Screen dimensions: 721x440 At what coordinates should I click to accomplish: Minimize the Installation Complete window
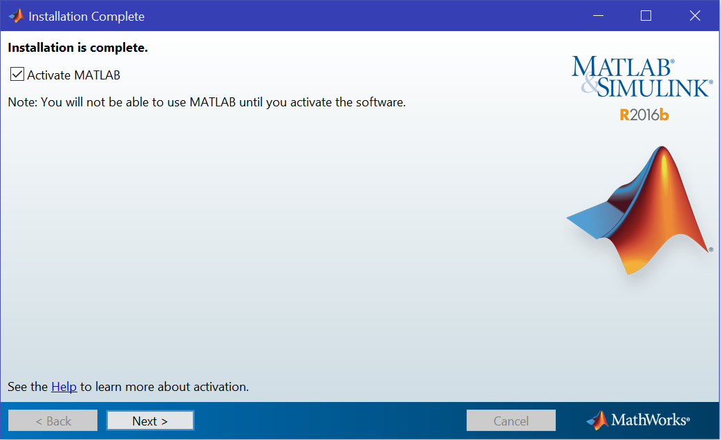598,16
